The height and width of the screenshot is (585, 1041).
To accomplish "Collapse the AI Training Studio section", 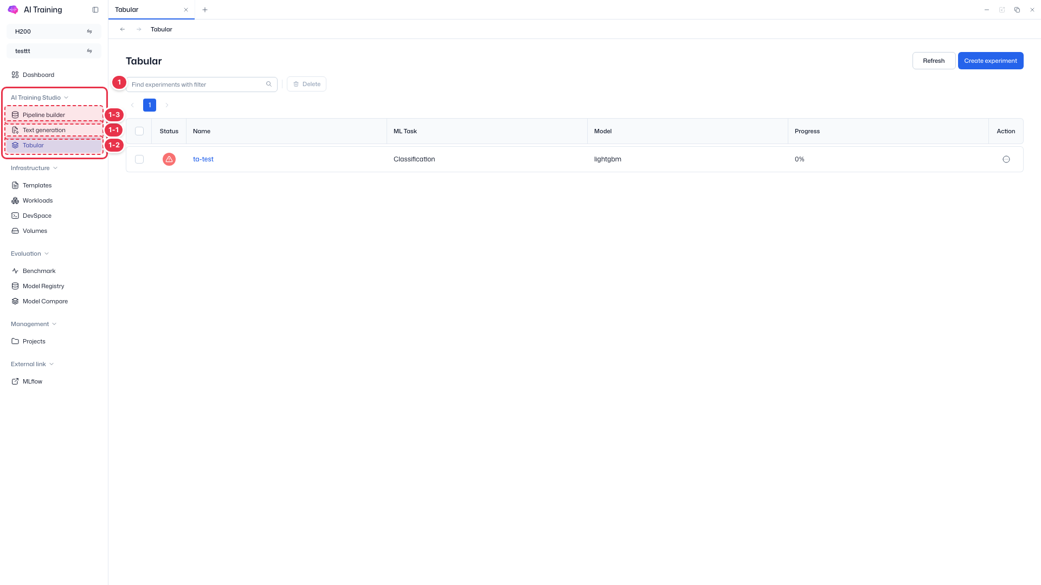I will (40, 97).
